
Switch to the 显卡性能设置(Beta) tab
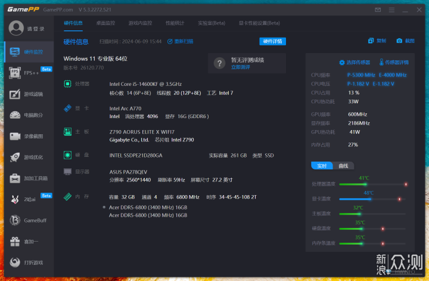click(259, 23)
